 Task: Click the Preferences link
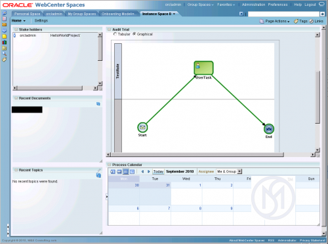click(x=277, y=5)
